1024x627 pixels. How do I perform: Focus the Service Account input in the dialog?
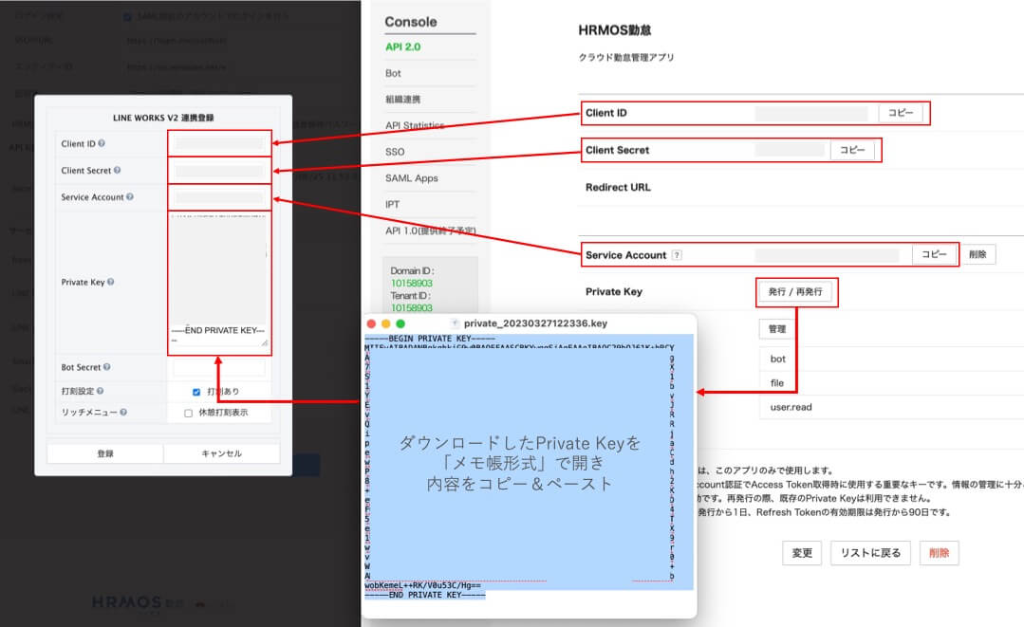click(219, 197)
